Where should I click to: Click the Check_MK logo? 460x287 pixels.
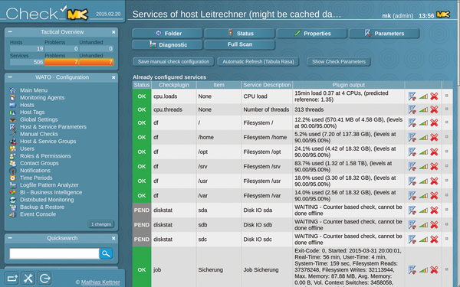[x=47, y=13]
